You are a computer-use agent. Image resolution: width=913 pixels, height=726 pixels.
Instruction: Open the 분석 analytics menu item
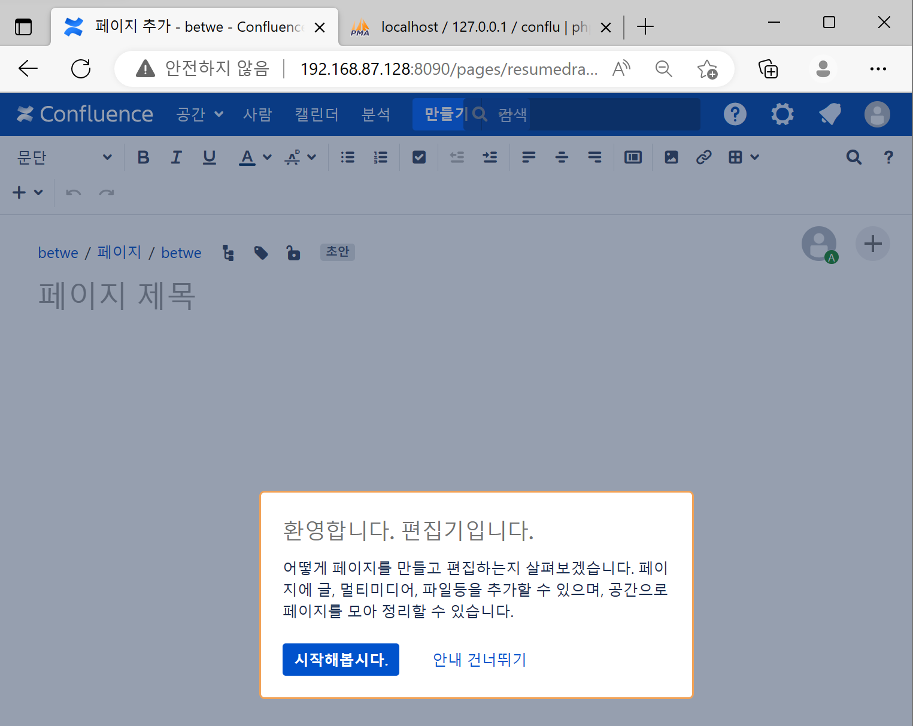click(376, 114)
